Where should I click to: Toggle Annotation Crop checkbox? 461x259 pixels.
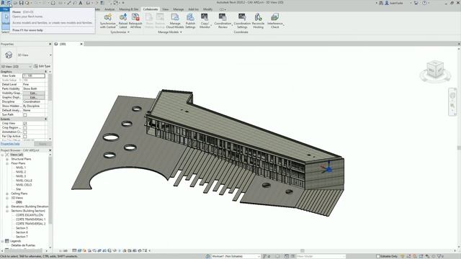[25, 132]
